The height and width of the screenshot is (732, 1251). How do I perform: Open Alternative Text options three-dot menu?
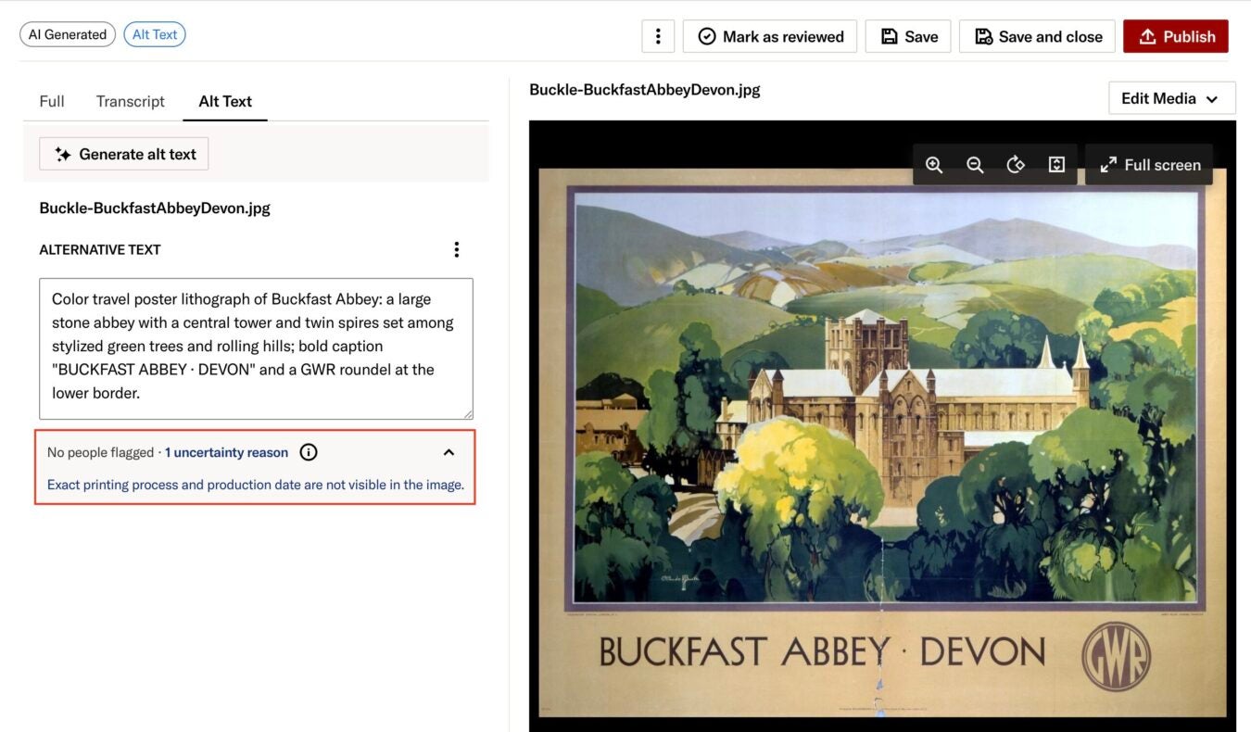point(456,249)
